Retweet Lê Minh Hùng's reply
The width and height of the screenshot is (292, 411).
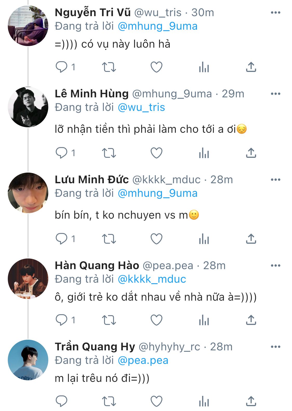[109, 153]
